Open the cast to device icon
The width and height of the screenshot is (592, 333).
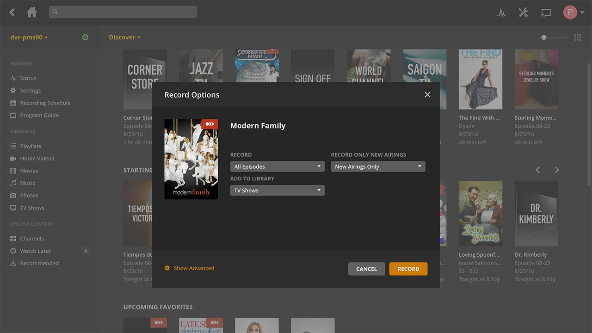point(546,12)
